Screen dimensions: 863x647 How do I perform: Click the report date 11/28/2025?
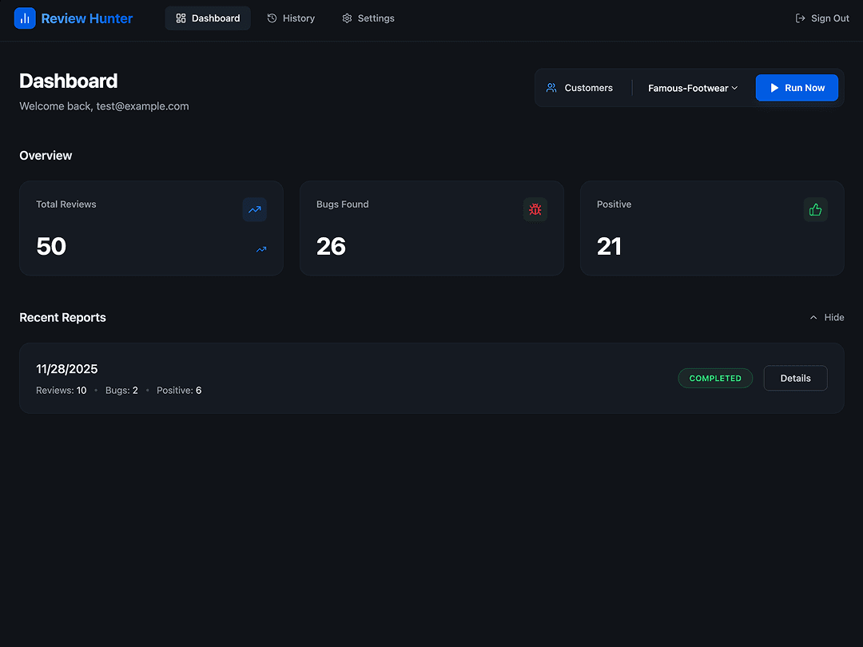click(x=66, y=369)
